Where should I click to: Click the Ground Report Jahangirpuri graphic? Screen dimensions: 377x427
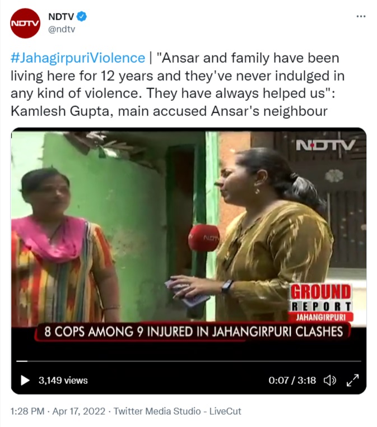(320, 303)
